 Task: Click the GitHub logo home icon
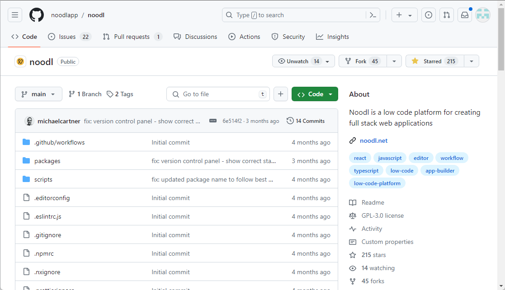[37, 15]
